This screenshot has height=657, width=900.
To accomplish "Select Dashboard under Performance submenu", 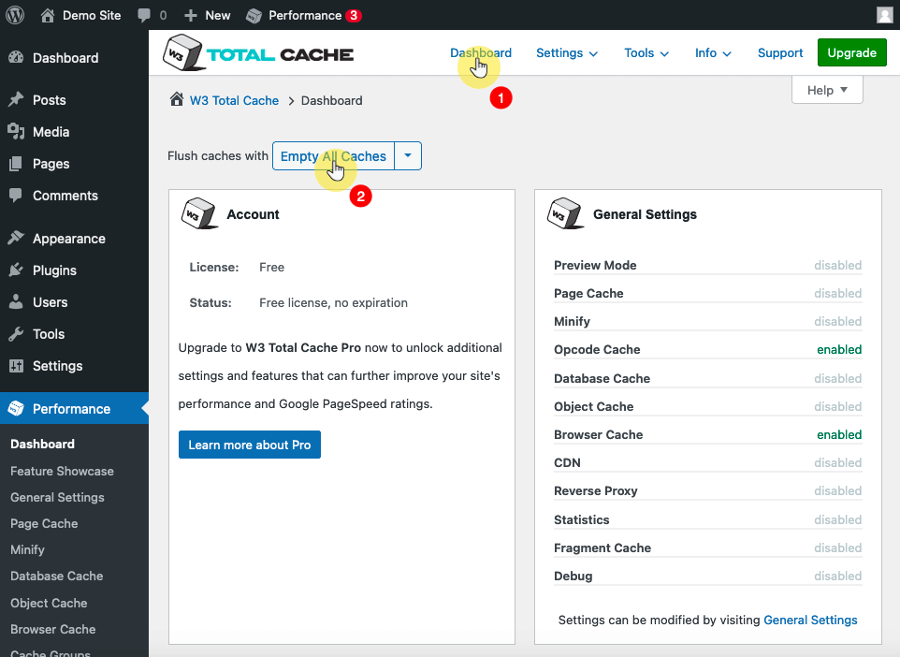I will (42, 444).
